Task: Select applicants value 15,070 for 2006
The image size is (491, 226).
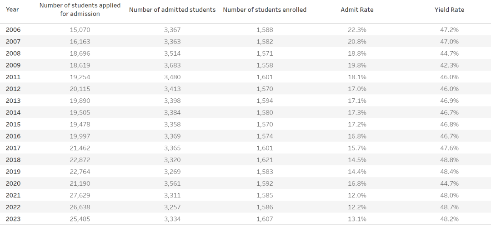Action: [80, 30]
